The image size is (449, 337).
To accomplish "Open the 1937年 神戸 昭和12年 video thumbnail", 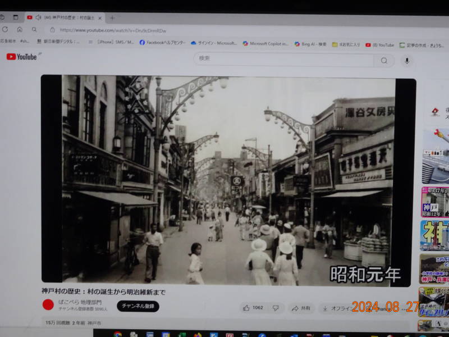I will tap(436, 202).
